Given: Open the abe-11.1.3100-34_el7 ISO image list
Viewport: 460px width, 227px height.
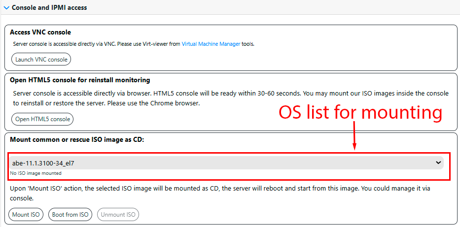Looking at the screenshot, I should [x=226, y=163].
